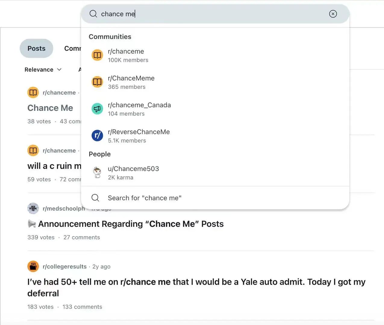Image resolution: width=384 pixels, height=325 pixels.
Task: Click "183 votes" on Yale deferral post
Action: tap(40, 307)
